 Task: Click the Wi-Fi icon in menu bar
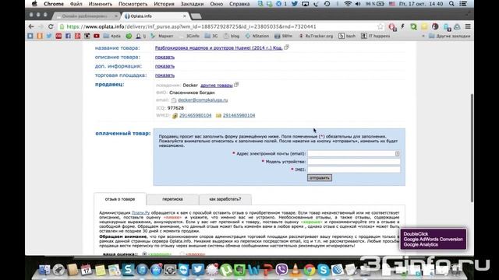click(x=348, y=4)
